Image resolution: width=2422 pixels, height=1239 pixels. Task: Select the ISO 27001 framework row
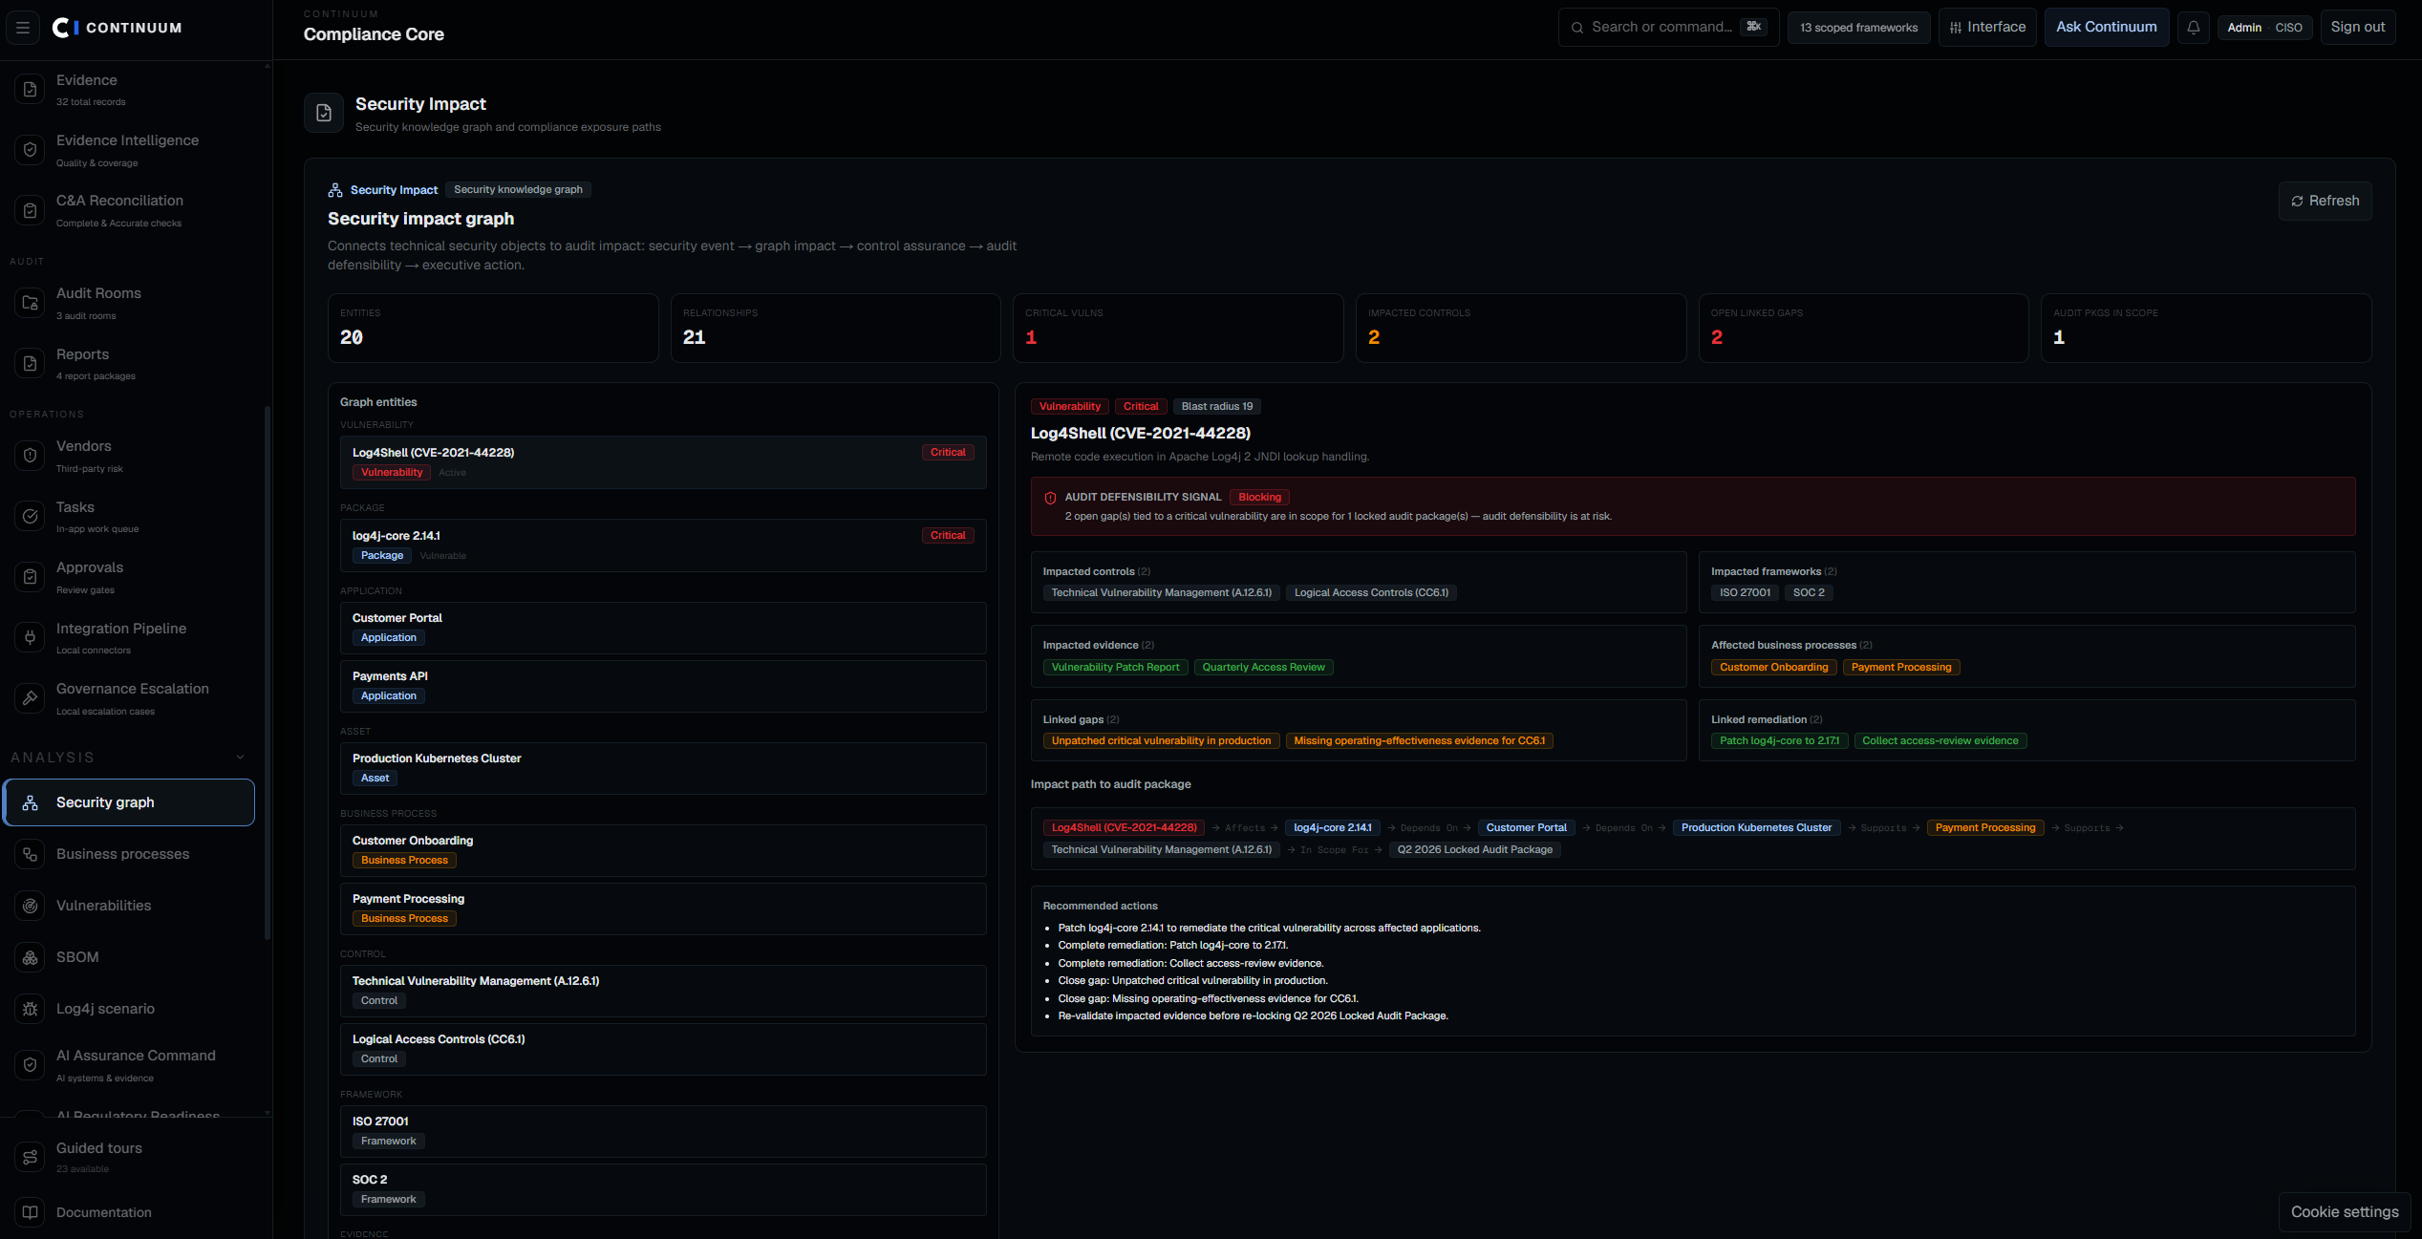coord(663,1131)
